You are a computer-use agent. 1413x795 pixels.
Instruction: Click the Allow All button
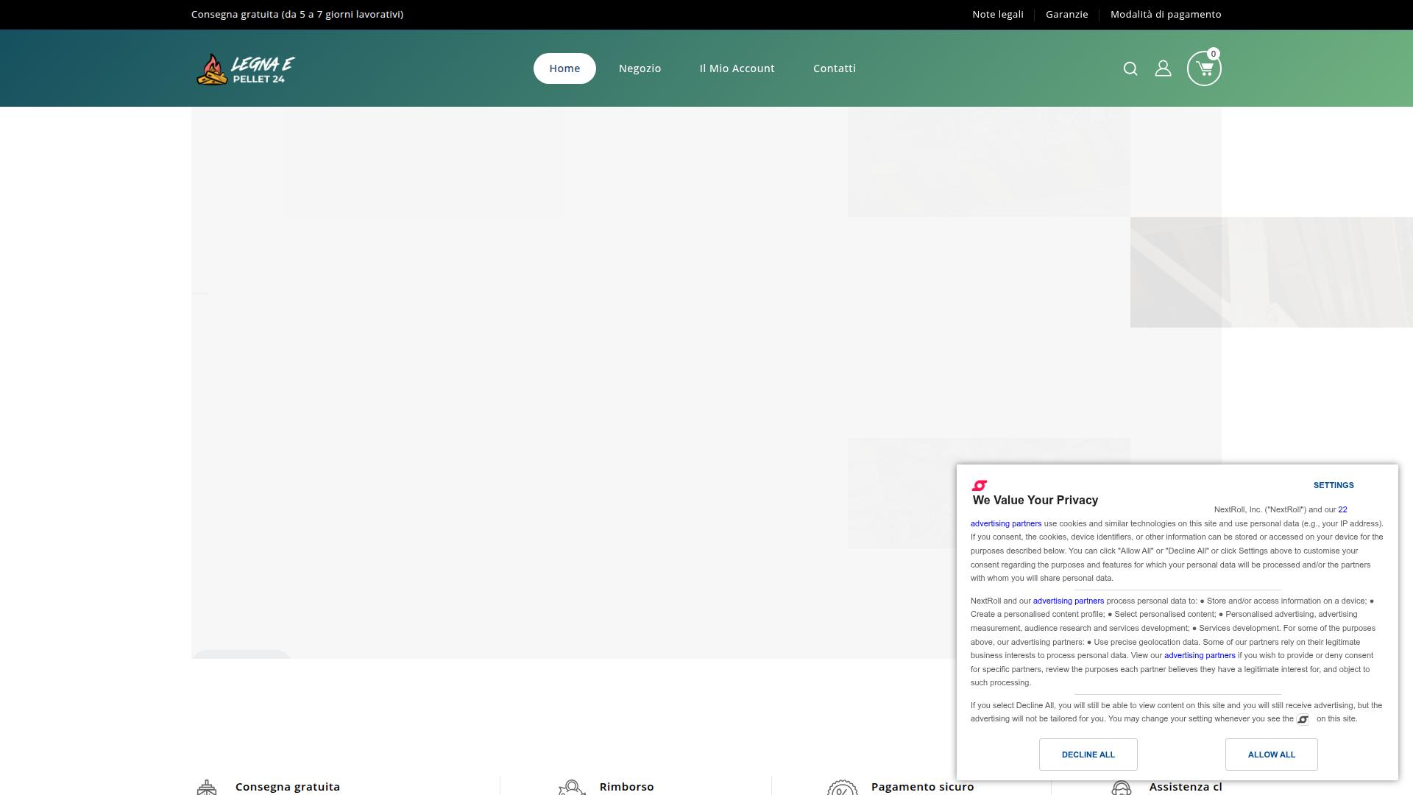(x=1271, y=755)
